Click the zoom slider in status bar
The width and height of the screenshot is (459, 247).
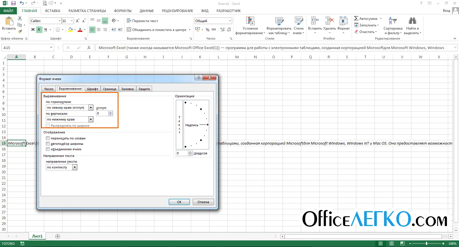(427, 244)
